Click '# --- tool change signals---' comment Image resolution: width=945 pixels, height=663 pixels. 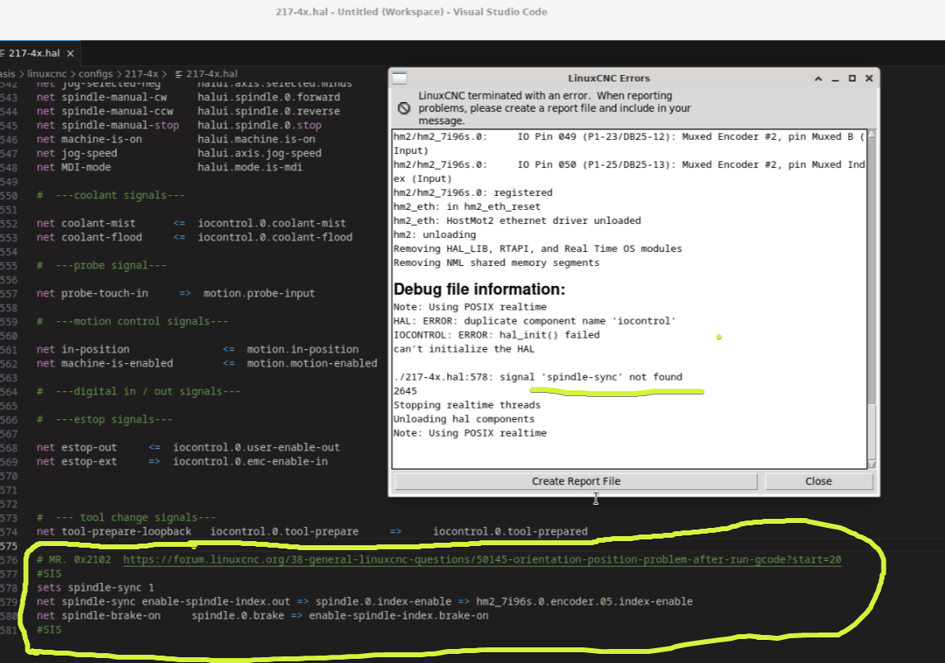pos(126,517)
